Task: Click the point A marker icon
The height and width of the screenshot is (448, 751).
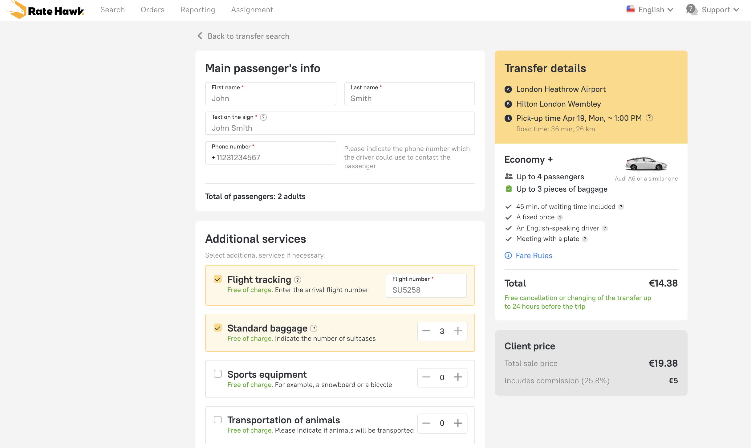Action: [508, 89]
